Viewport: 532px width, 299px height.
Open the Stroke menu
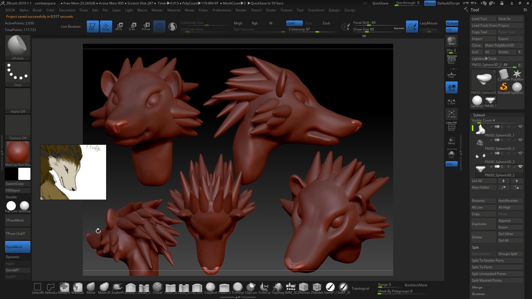point(271,10)
